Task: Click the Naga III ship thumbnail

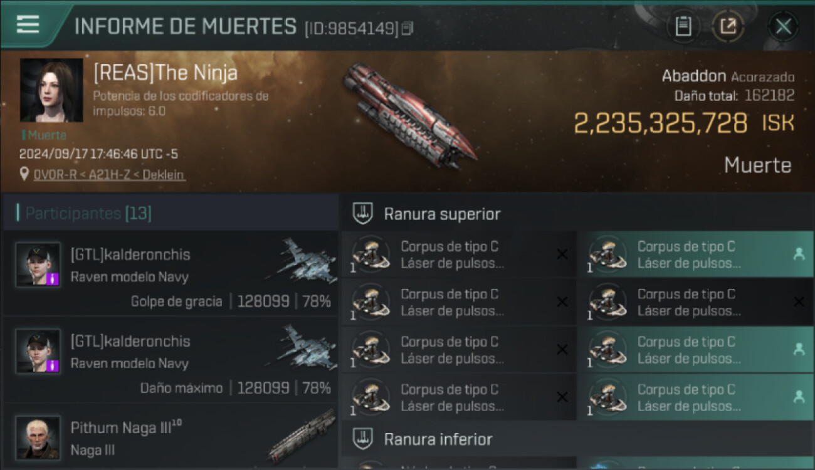Action: [x=303, y=436]
